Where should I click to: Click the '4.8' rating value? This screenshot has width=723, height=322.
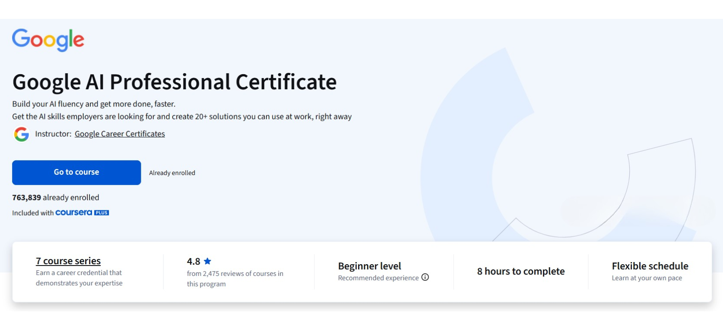[193, 261]
